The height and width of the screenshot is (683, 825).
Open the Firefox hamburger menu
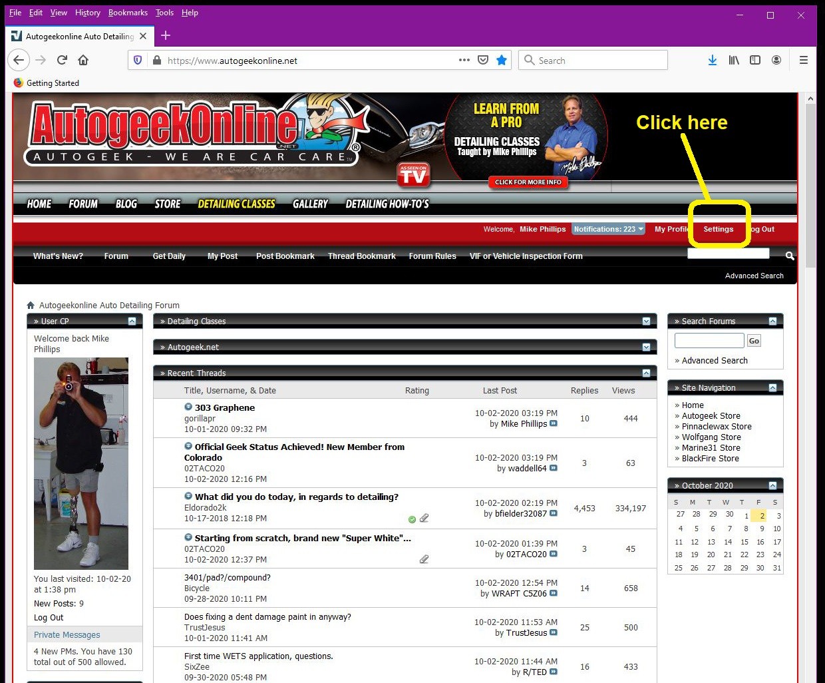[x=804, y=60]
